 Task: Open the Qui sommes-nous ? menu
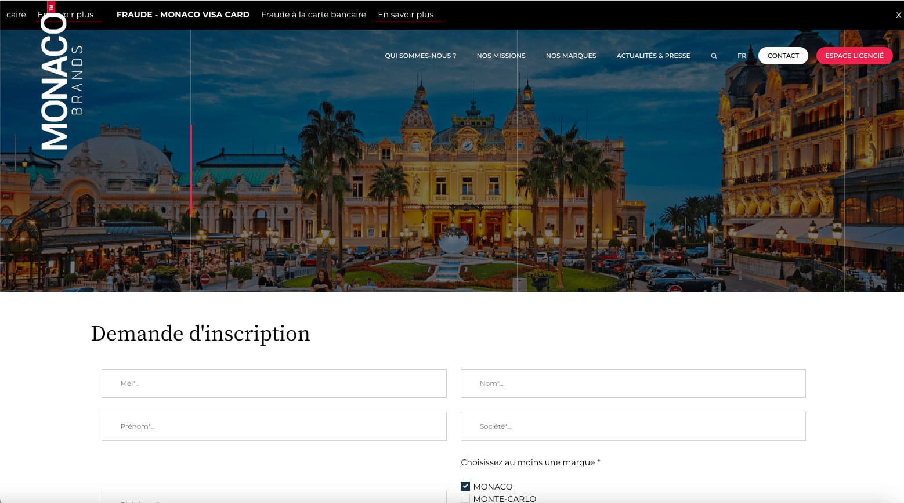point(421,56)
